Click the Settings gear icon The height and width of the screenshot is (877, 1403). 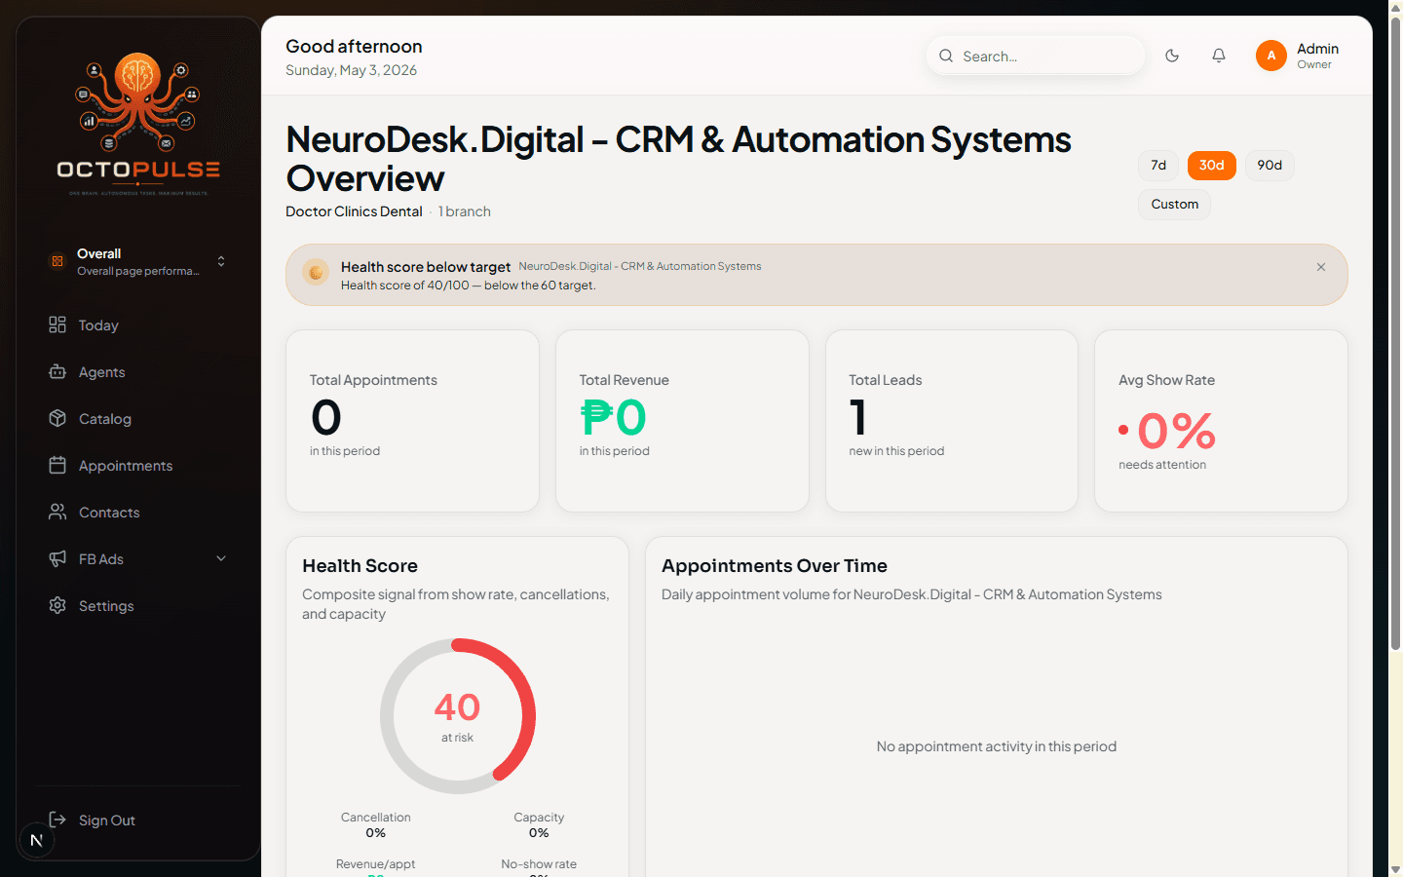(x=57, y=605)
